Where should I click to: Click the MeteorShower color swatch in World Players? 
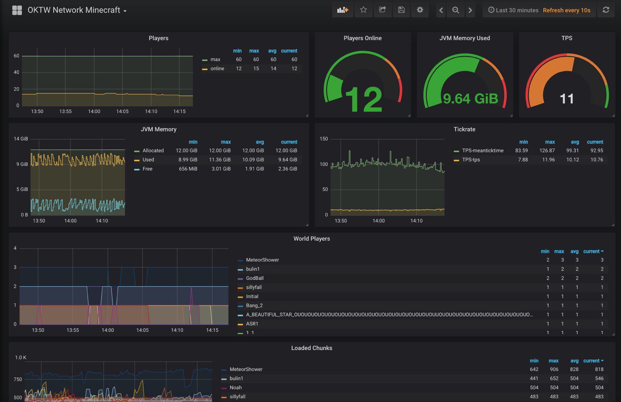pyautogui.click(x=240, y=260)
